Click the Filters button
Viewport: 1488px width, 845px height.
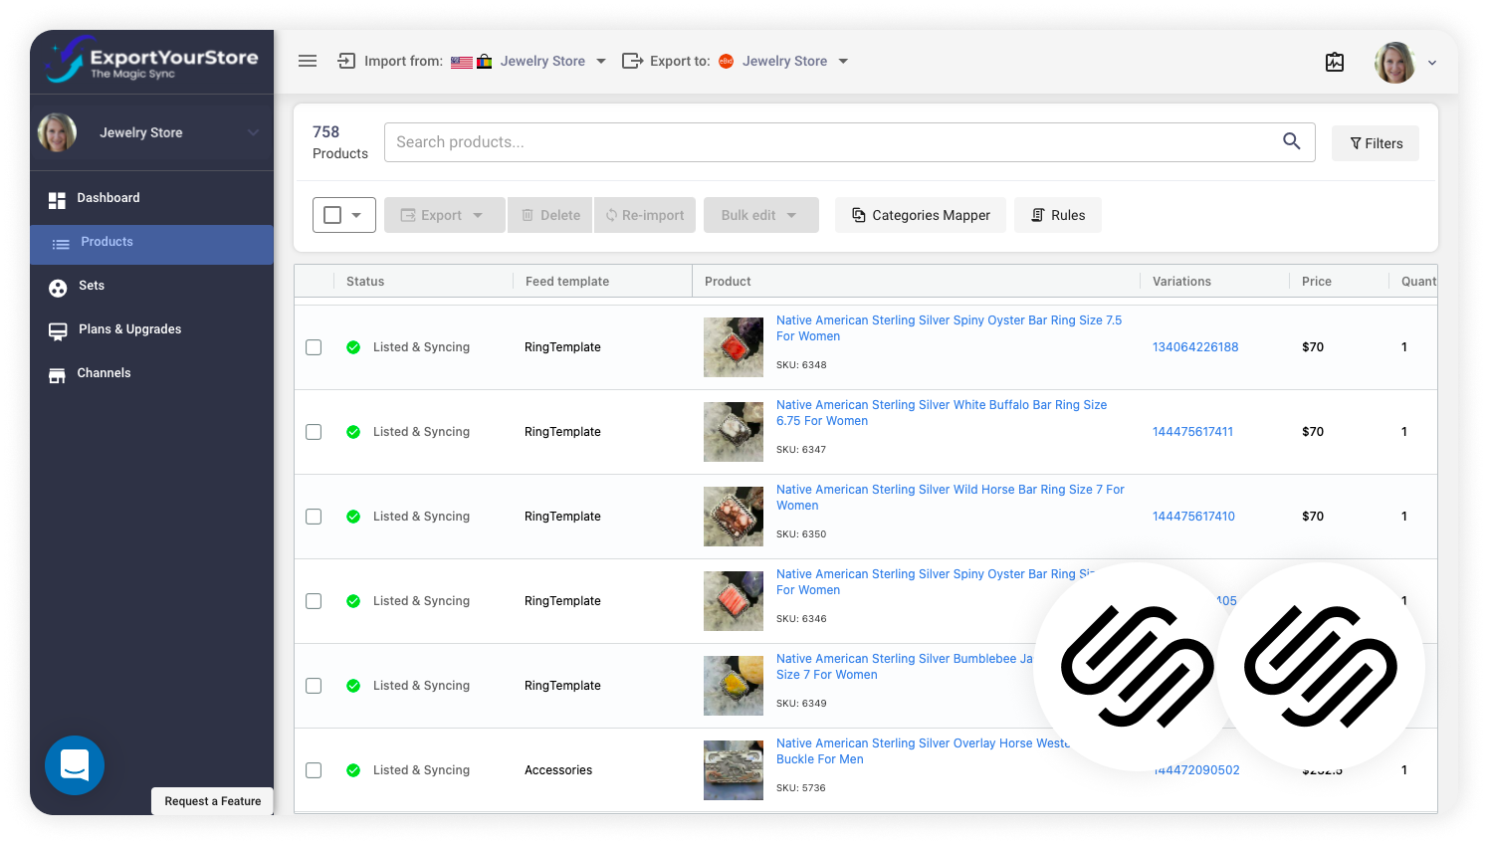(x=1376, y=143)
